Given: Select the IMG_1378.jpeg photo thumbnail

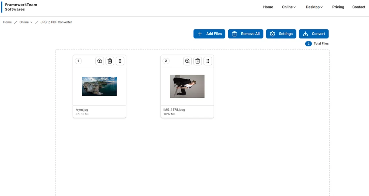Looking at the screenshot, I should [x=187, y=86].
